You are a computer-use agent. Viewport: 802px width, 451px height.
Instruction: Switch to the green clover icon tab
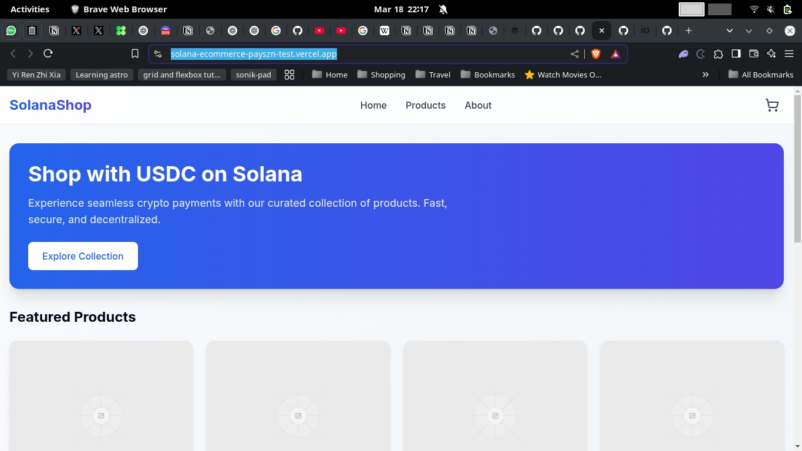121,31
